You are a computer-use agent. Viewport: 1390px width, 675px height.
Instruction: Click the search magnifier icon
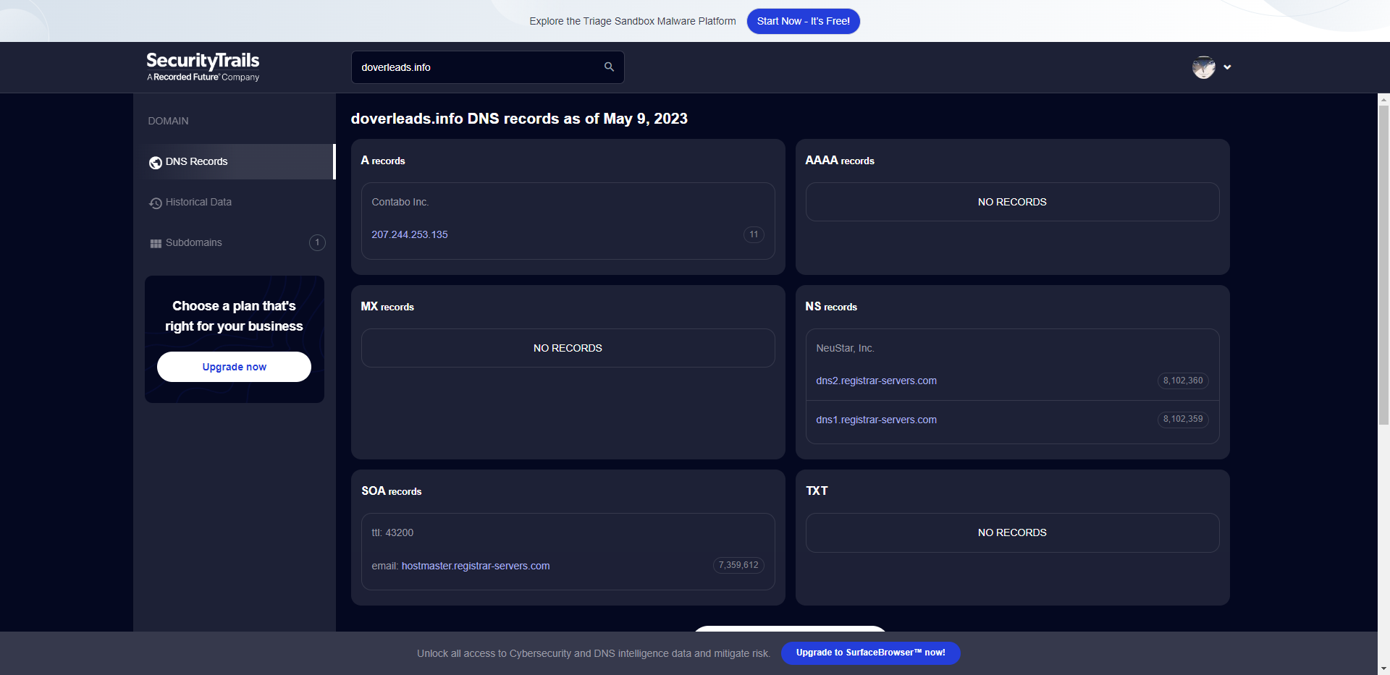609,67
